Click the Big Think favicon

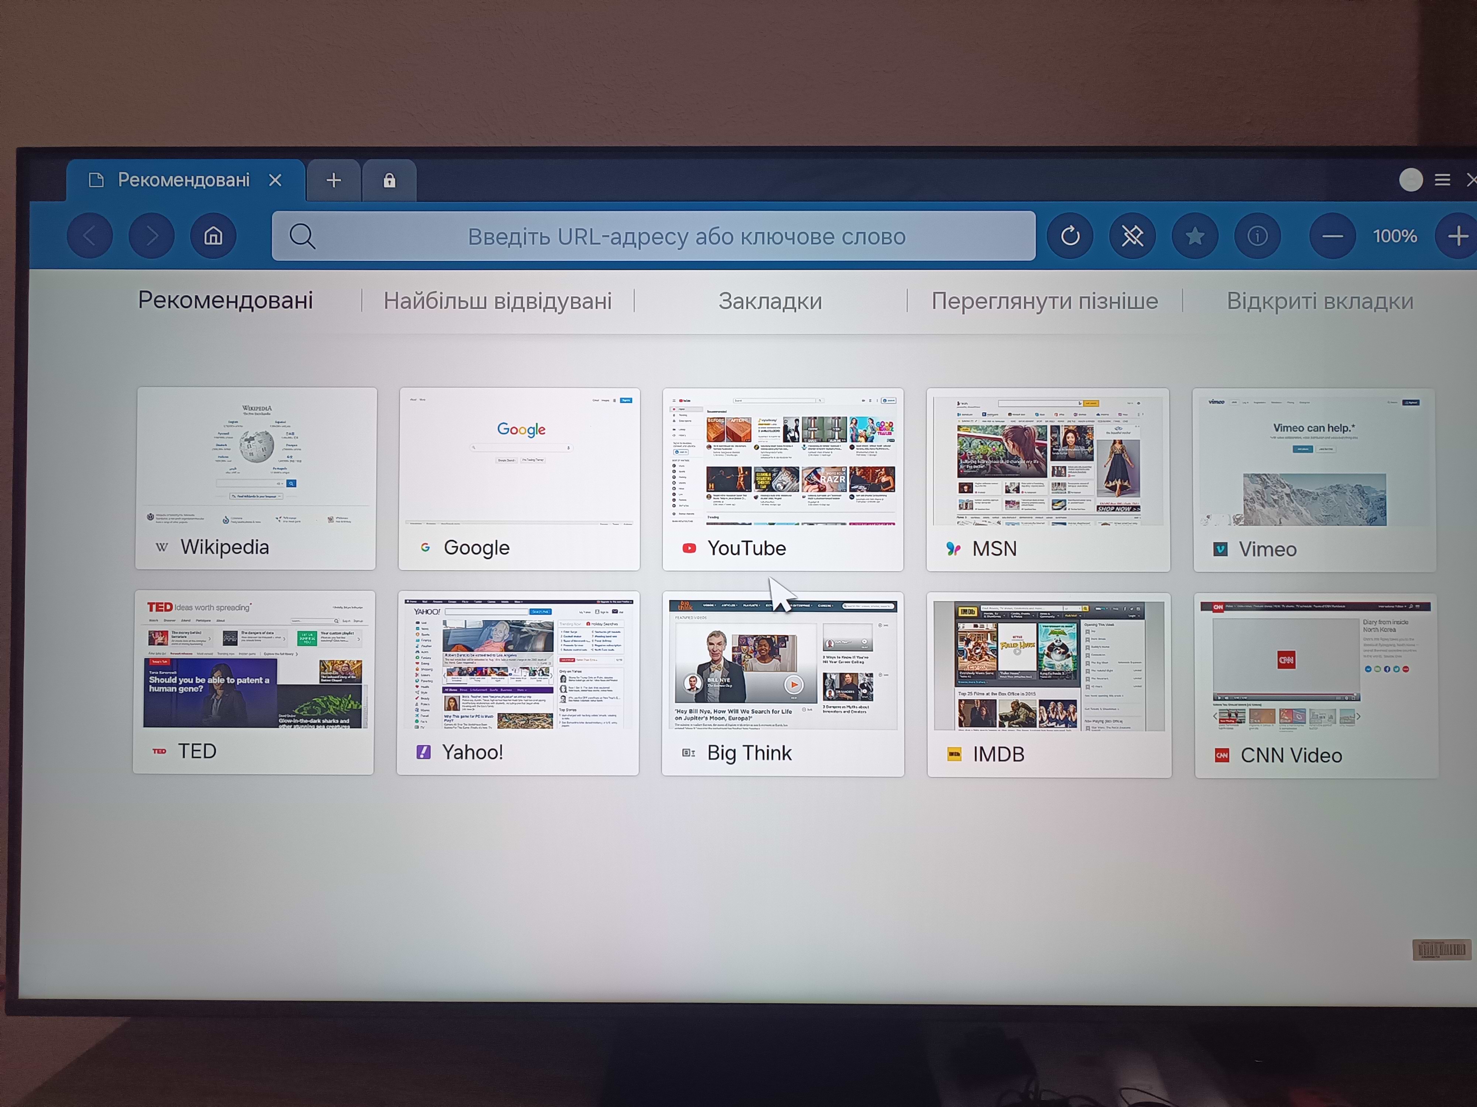point(688,753)
